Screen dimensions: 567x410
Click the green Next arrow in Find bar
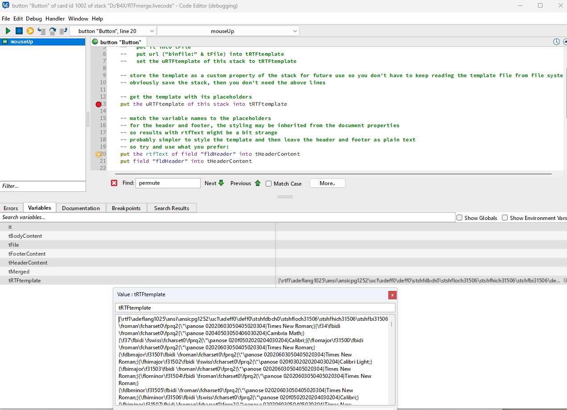tap(221, 183)
